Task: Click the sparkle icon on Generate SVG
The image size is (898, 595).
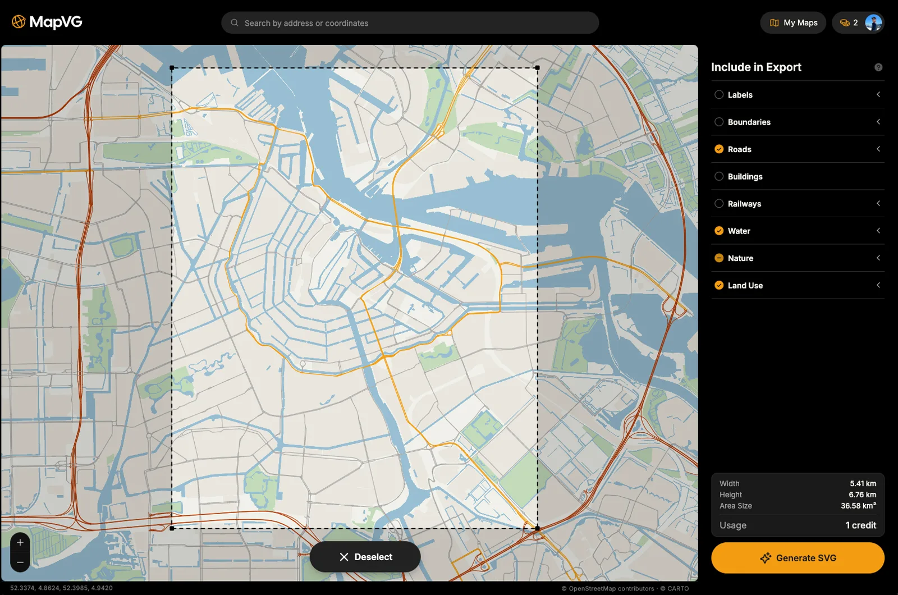Action: 766,558
